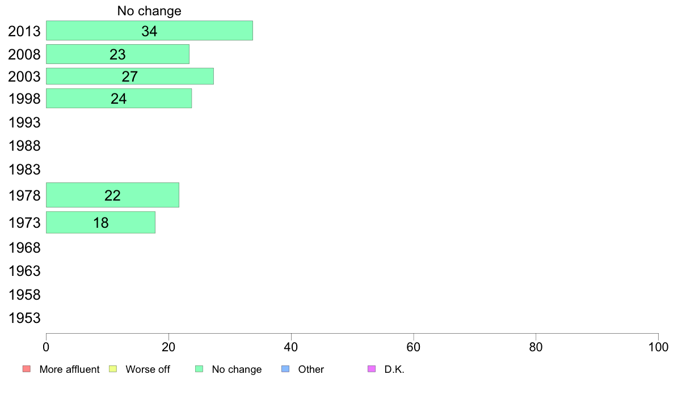The width and height of the screenshot is (674, 417).
Task: Click the 100 tick on x-axis
Action: 658,347
